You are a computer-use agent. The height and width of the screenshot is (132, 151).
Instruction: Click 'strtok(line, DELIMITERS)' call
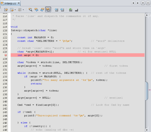(x=61, y=62)
